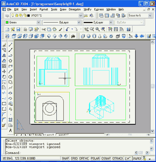Select the Move tool
This screenshot has width=156, height=162.
click(4, 71)
